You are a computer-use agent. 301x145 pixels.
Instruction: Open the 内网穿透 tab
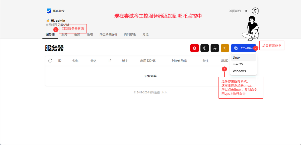(130, 35)
